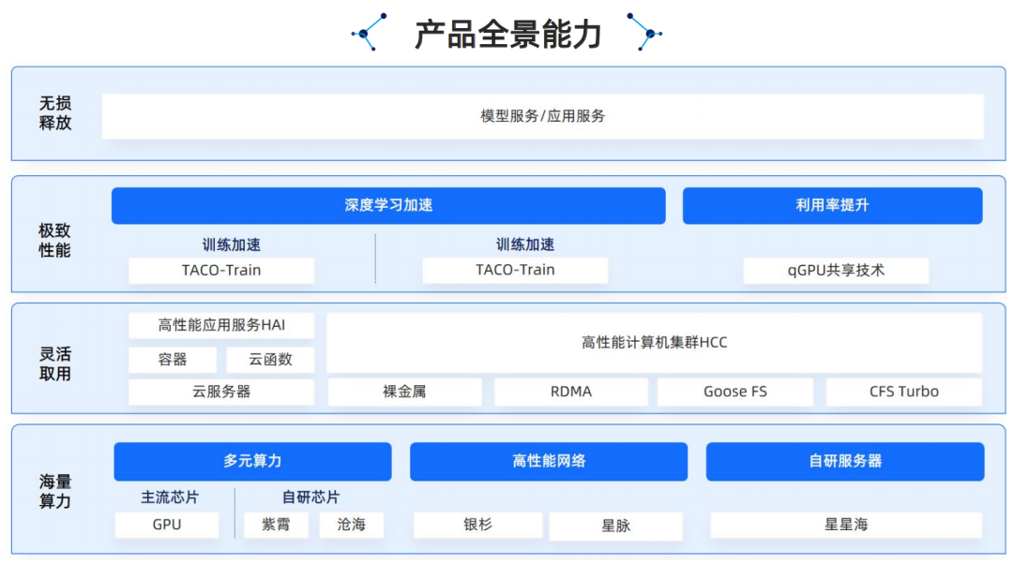The image size is (1013, 563).
Task: Expand the 深度学习加速 header bar
Action: tap(388, 205)
